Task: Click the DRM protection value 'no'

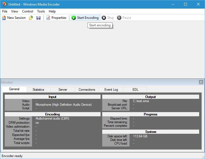Action: pos(37,123)
